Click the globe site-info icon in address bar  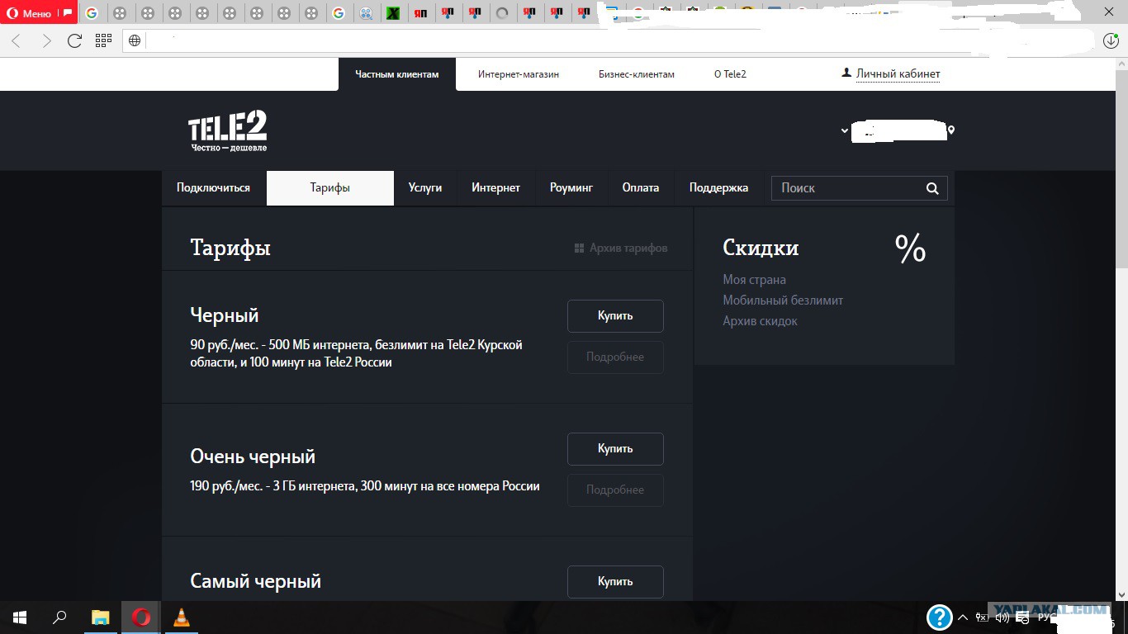point(135,40)
